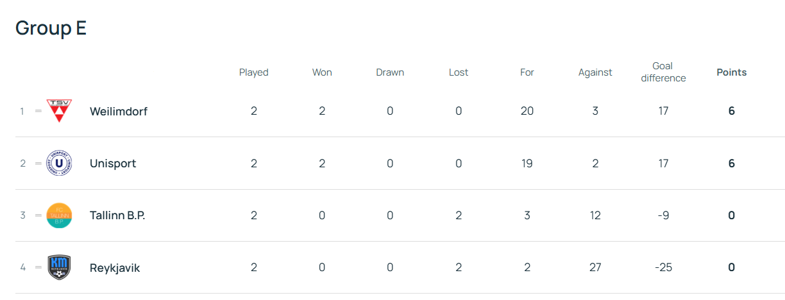Click the Won column header
This screenshot has width=785, height=300.
pyautogui.click(x=322, y=72)
